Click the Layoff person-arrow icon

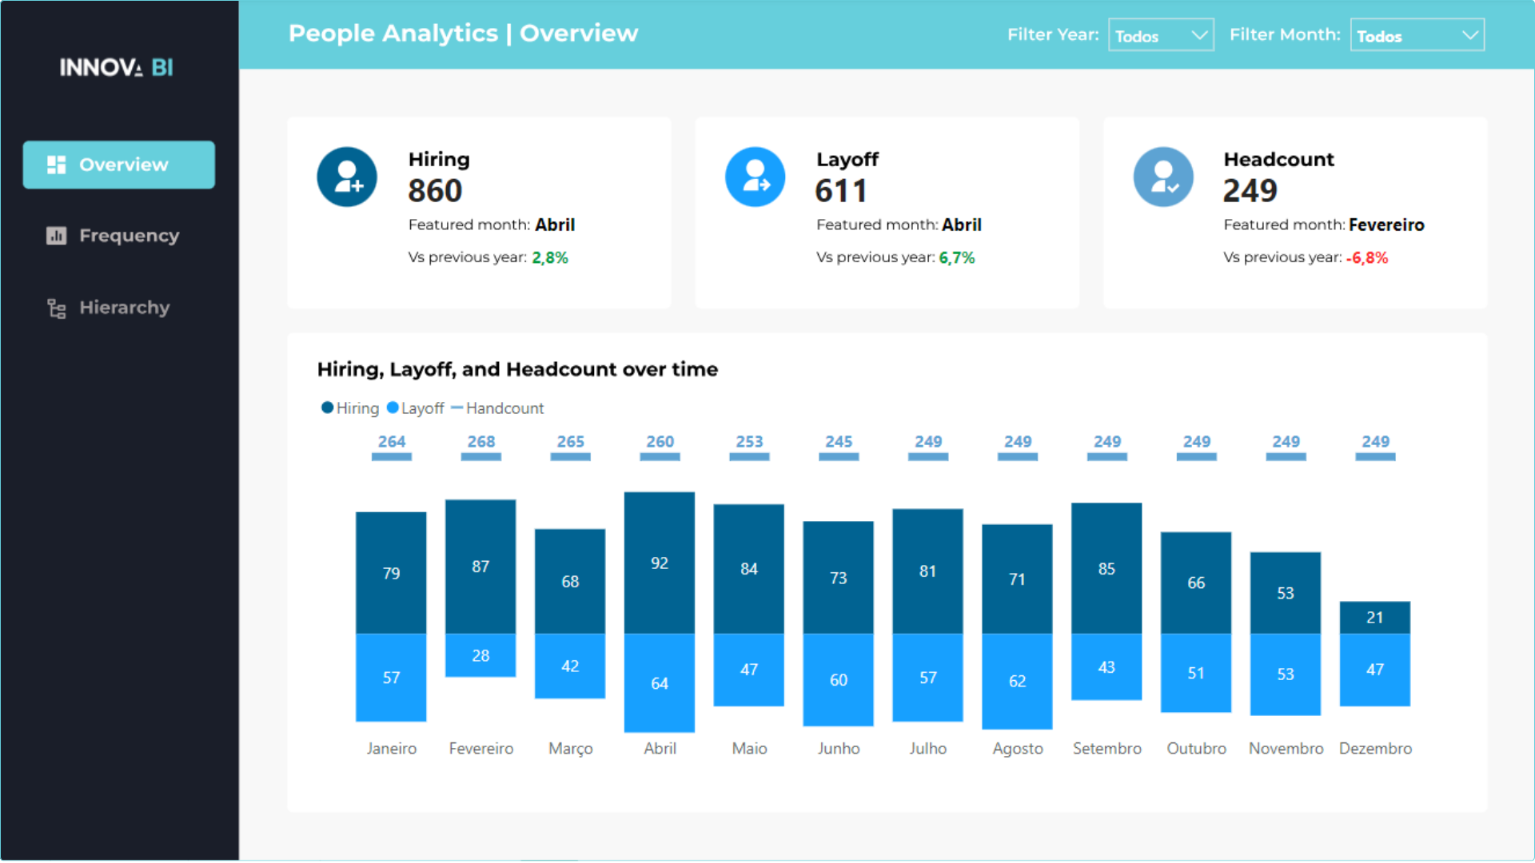(x=756, y=177)
